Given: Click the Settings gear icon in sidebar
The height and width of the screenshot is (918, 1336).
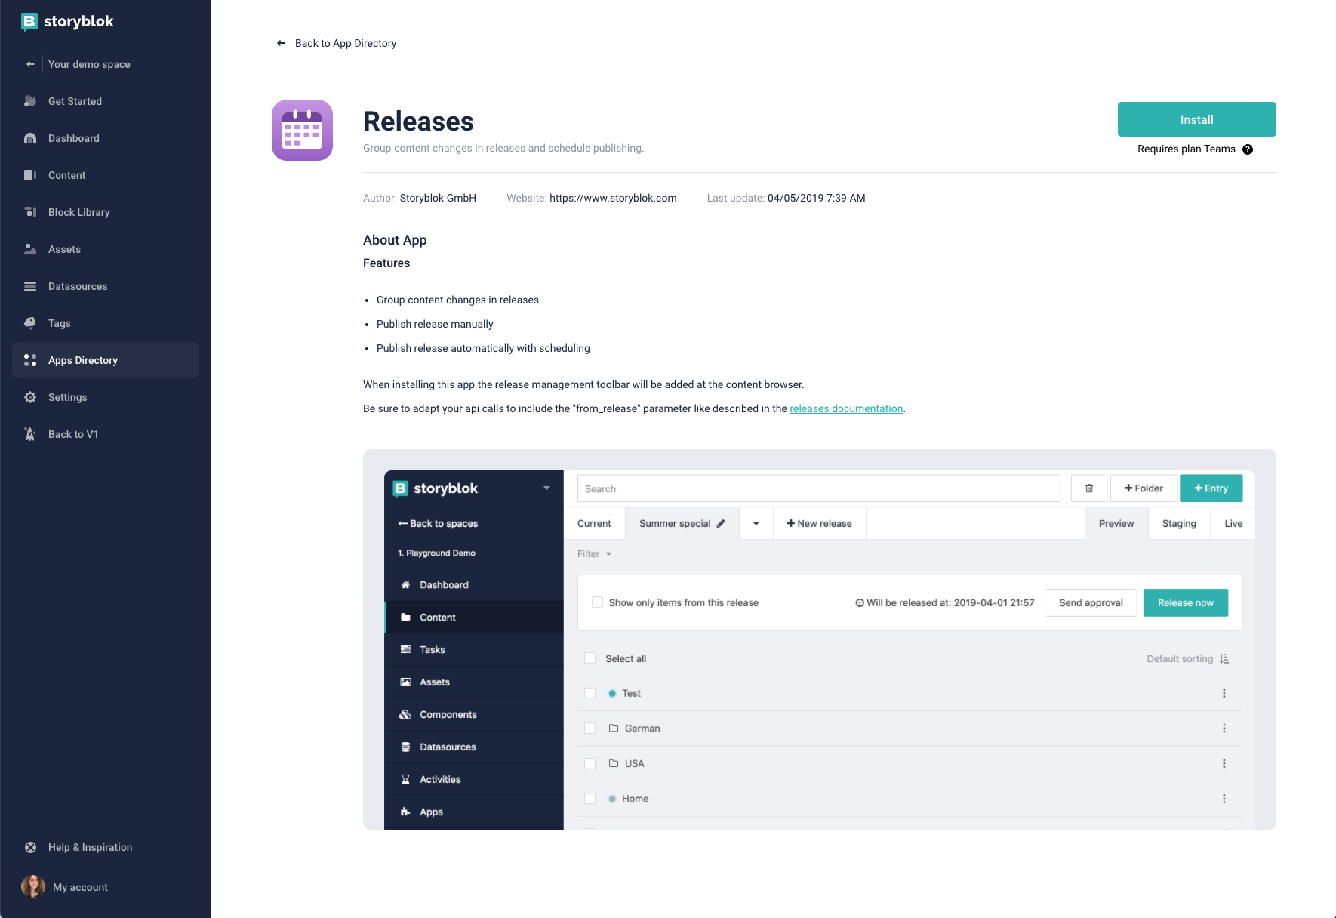Looking at the screenshot, I should tap(30, 397).
